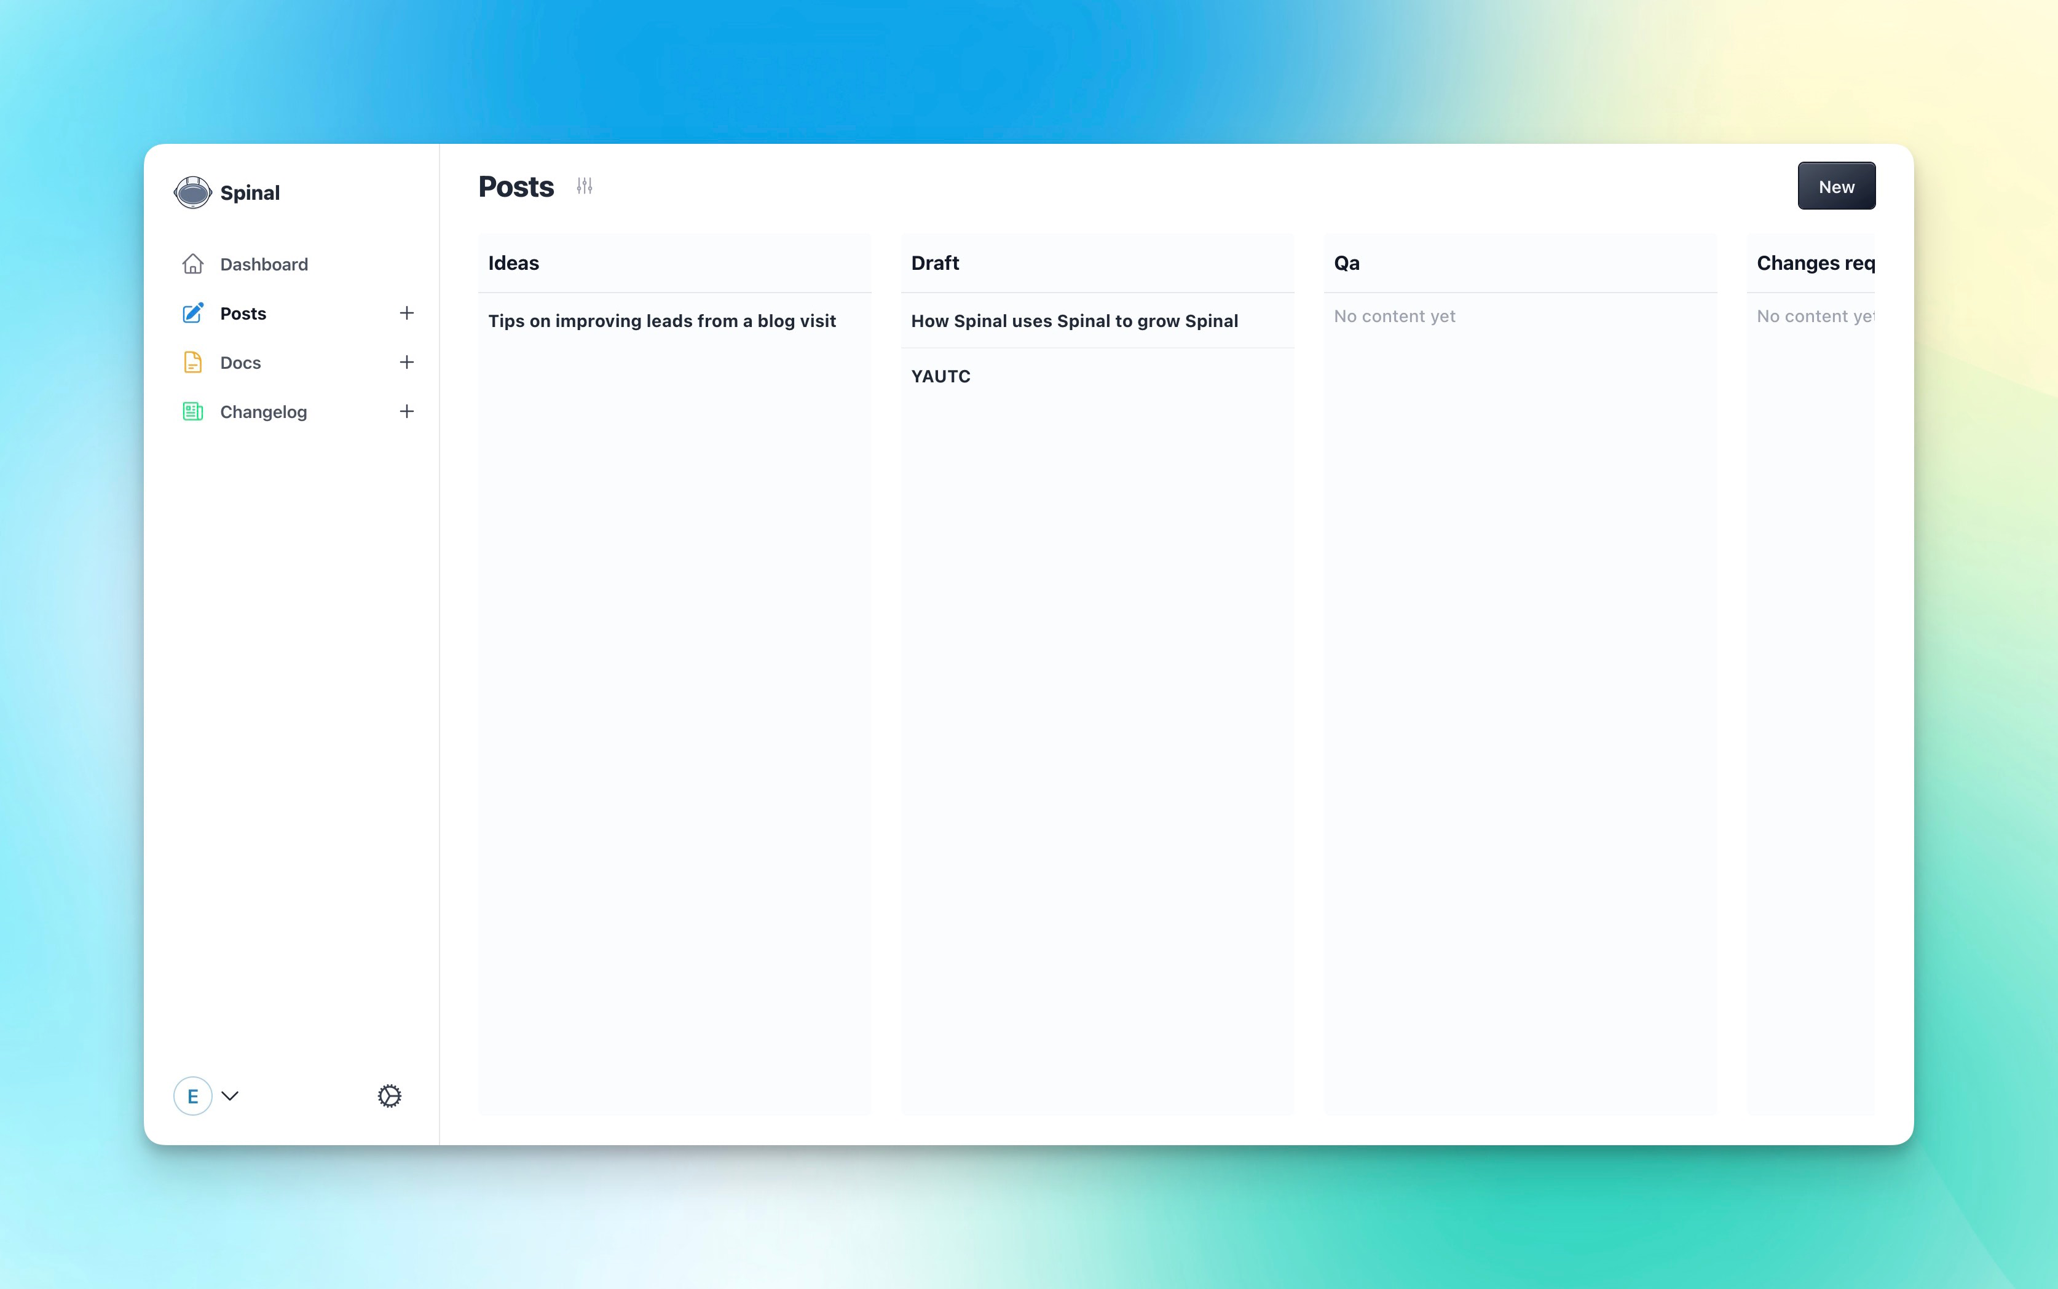The image size is (2058, 1289).
Task: Click the Spinal astronaut helmet logo
Action: tap(192, 192)
